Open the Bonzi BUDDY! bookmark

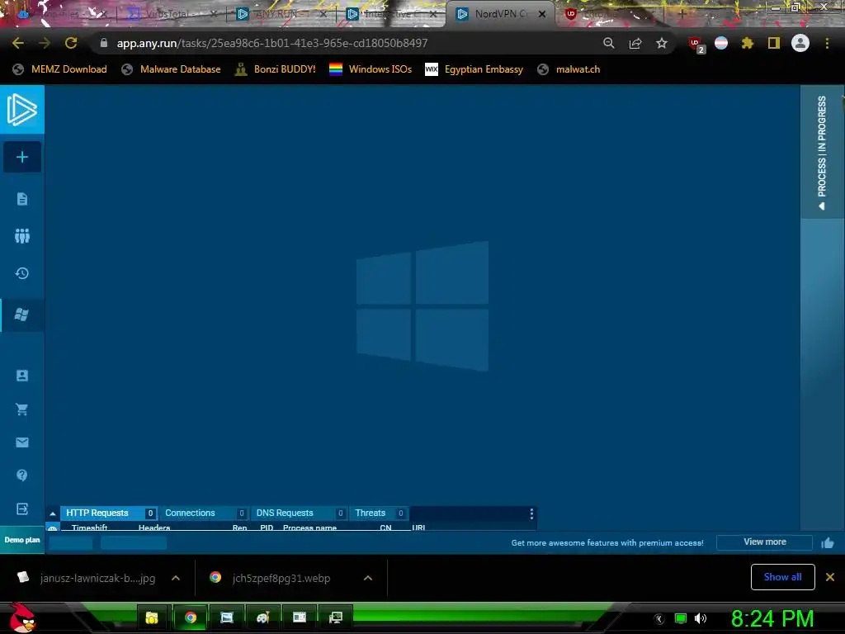pyautogui.click(x=276, y=69)
